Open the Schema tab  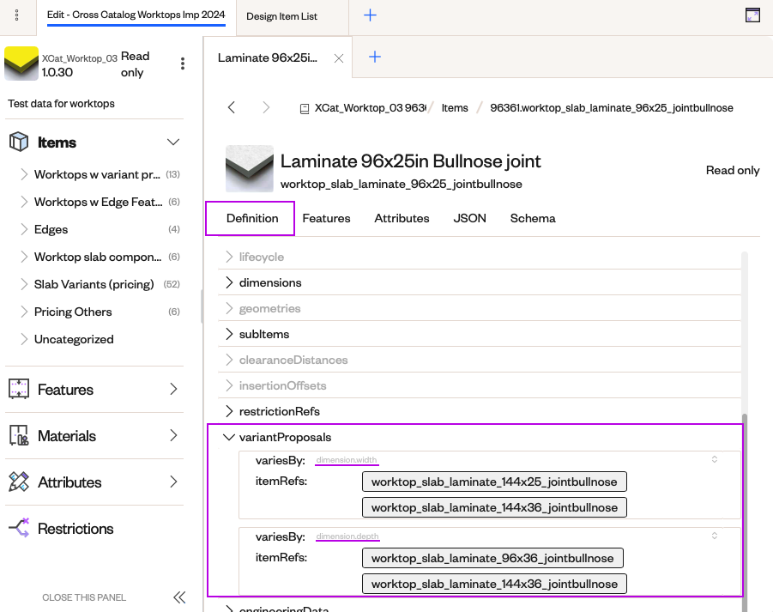(x=533, y=218)
